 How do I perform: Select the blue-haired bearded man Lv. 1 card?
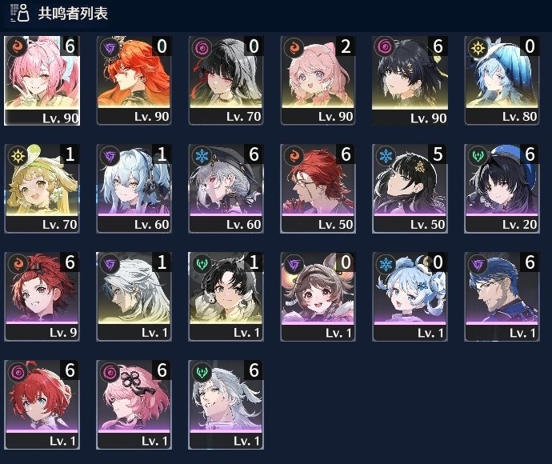pyautogui.click(x=502, y=297)
